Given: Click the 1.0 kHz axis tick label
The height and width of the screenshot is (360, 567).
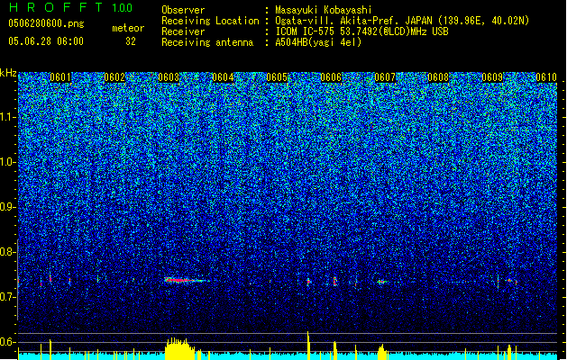Looking at the screenshot, I should [x=7, y=162].
